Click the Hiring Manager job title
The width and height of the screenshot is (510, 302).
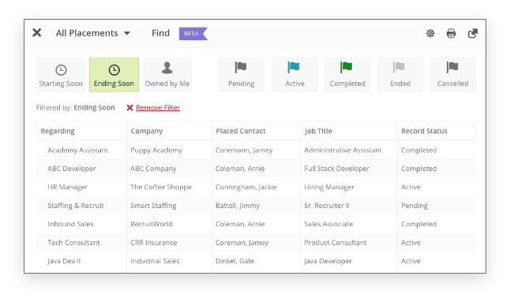click(329, 187)
